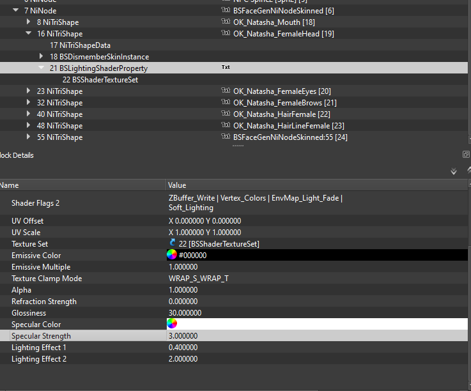This screenshot has height=391, width=471.
Task: Collapse the 16 NiTriShape node
Action: pos(29,33)
